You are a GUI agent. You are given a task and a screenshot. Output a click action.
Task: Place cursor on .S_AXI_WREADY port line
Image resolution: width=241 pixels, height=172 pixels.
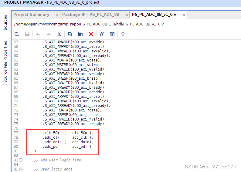[74, 74]
